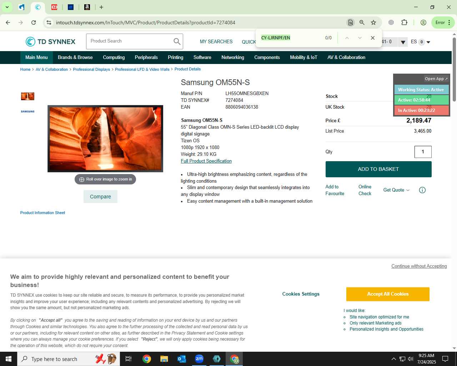Click the browser back arrow

point(8,23)
